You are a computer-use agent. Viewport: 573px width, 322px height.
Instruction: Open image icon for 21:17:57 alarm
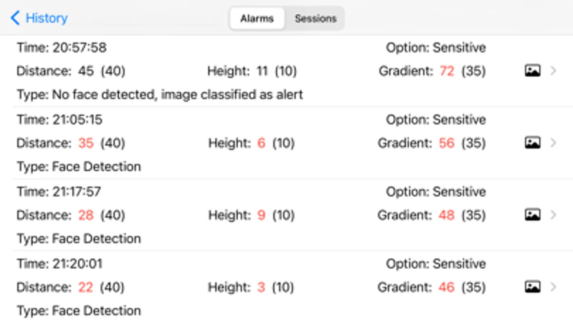(533, 215)
